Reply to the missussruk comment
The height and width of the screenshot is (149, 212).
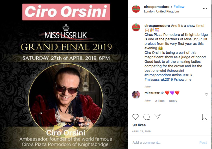point(173,101)
